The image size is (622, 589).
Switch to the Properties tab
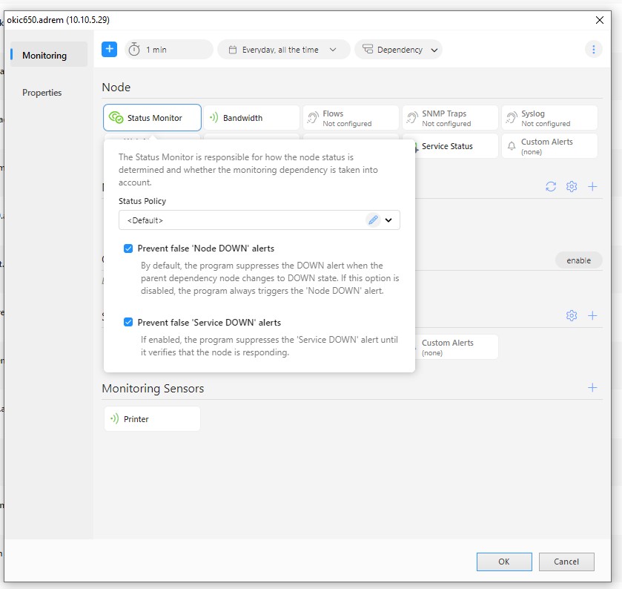[42, 92]
